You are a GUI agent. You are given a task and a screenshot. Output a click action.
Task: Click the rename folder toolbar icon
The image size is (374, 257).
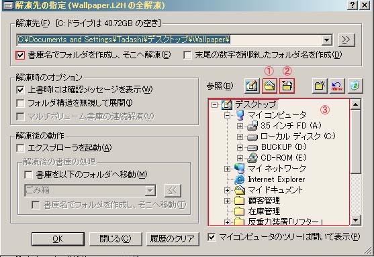[337, 86]
